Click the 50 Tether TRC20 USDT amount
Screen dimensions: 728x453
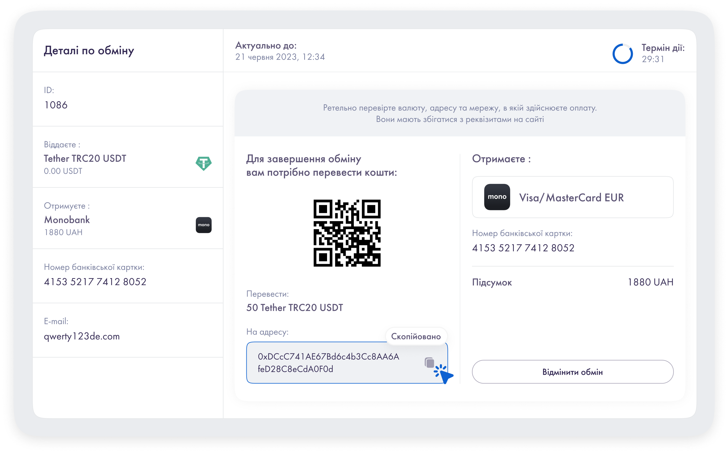point(294,307)
